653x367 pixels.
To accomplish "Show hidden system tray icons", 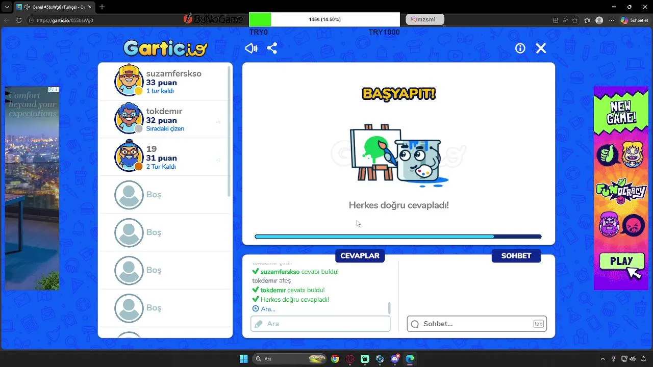I will click(602, 359).
